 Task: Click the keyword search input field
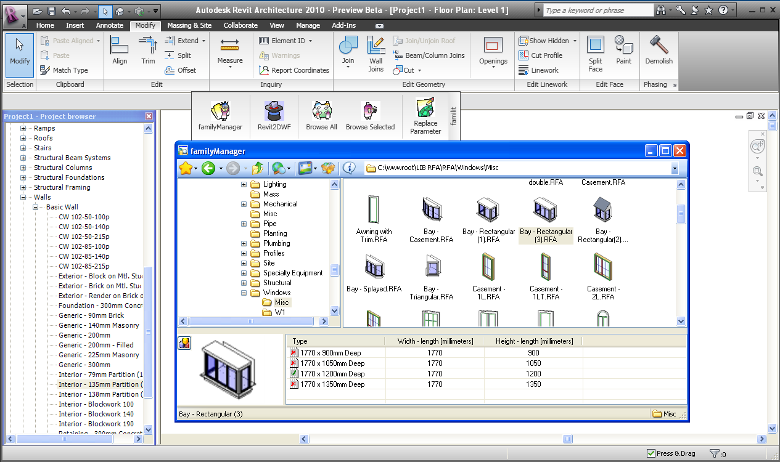click(598, 10)
